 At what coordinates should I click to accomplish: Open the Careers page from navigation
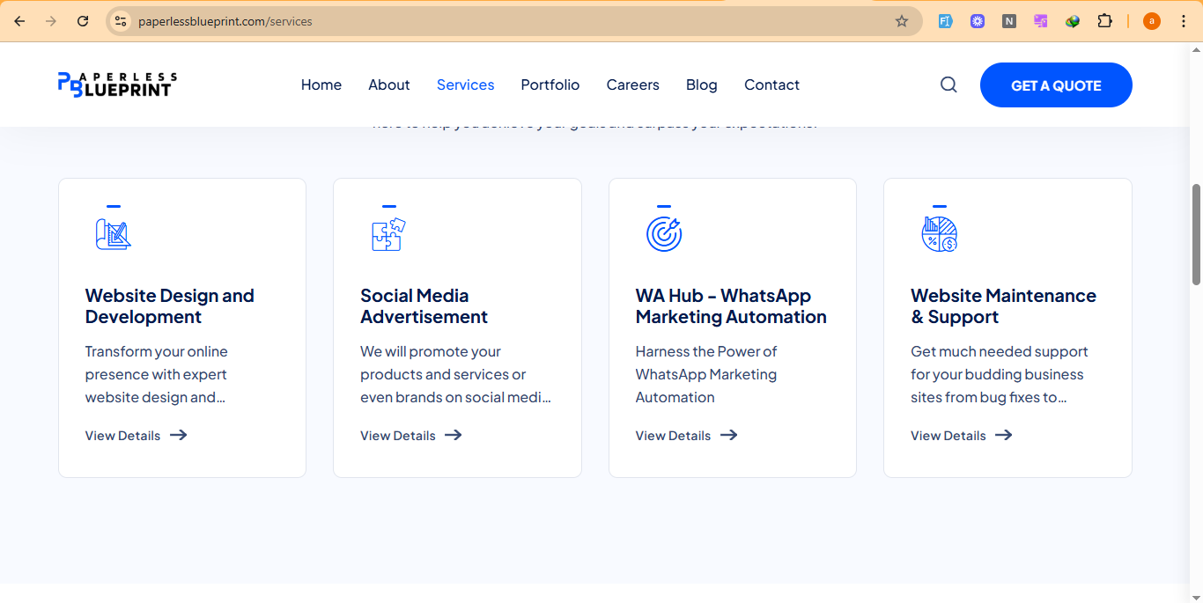632,85
